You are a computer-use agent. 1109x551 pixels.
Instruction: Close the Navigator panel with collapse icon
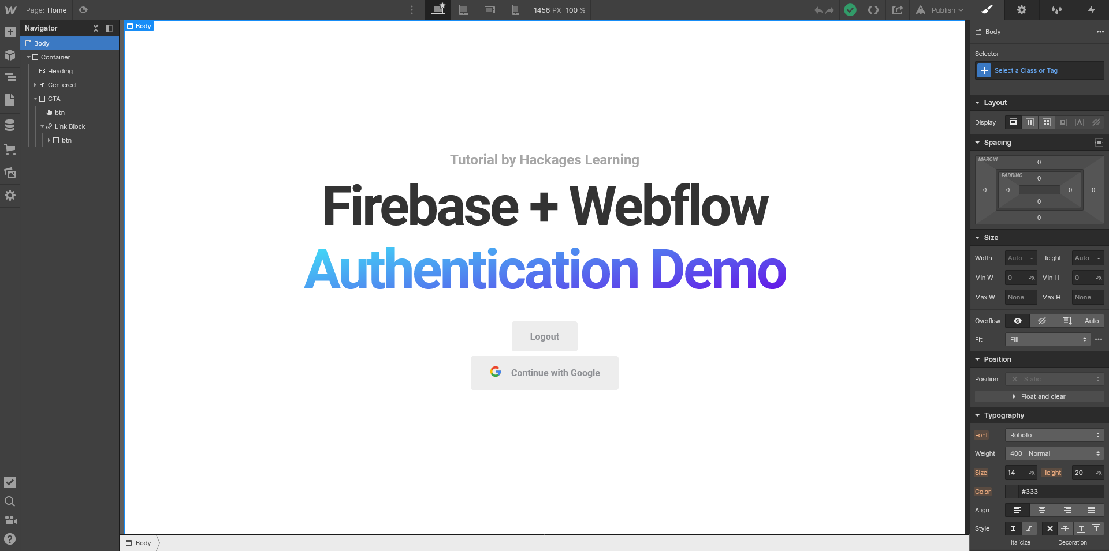click(96, 28)
